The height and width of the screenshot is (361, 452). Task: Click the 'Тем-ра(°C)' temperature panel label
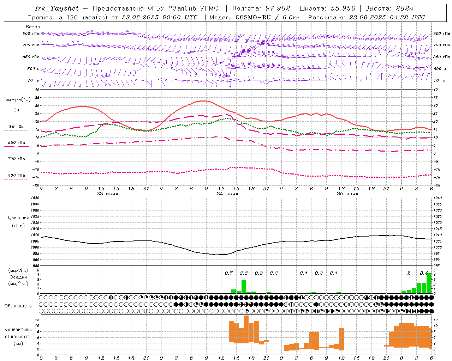pyautogui.click(x=17, y=100)
